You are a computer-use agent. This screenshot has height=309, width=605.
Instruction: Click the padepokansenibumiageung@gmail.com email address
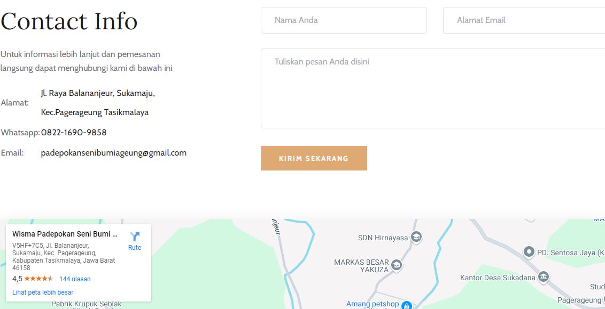(x=114, y=153)
